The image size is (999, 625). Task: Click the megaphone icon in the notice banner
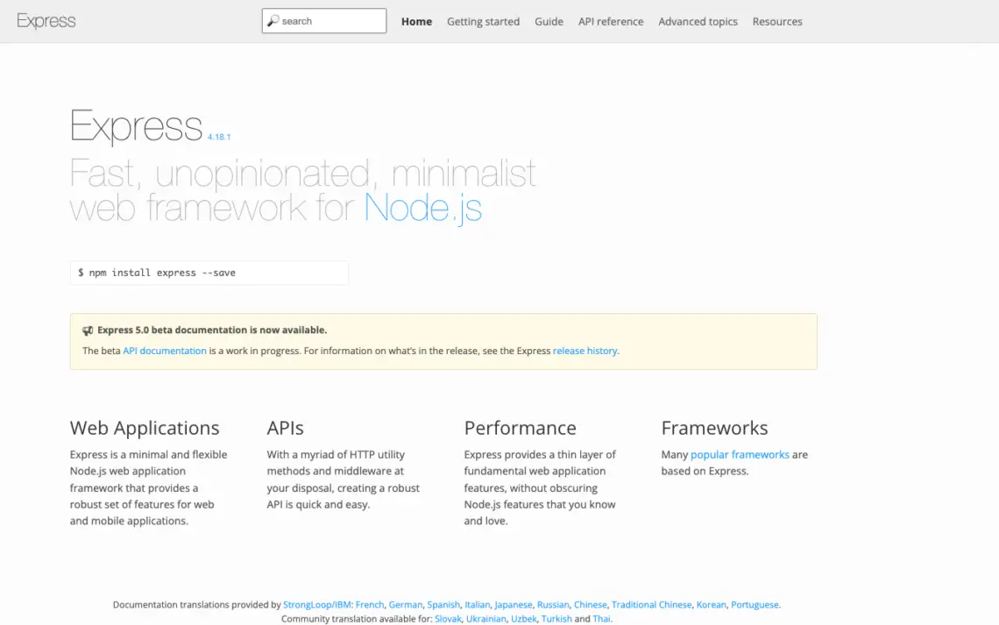click(88, 330)
